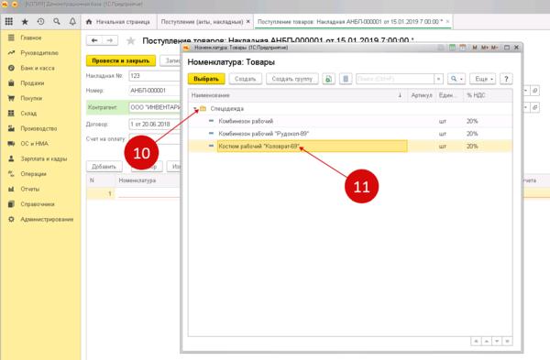The image size is (550, 360).
Task: Expand the Еще dropdown menu
Action: pyautogui.click(x=483, y=79)
